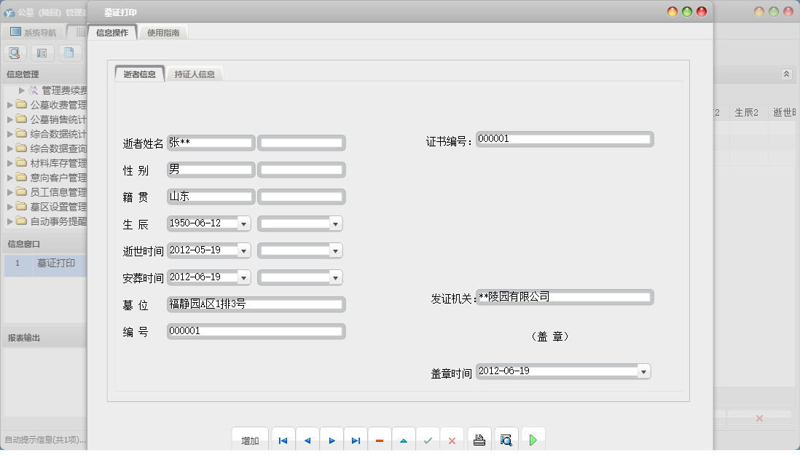Switch to the 持证人信息 tab
This screenshot has width=800, height=455.
(194, 74)
